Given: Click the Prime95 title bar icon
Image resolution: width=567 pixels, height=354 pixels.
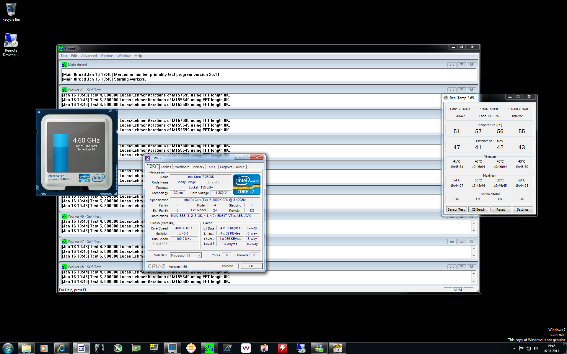Looking at the screenshot, I should [x=61, y=48].
